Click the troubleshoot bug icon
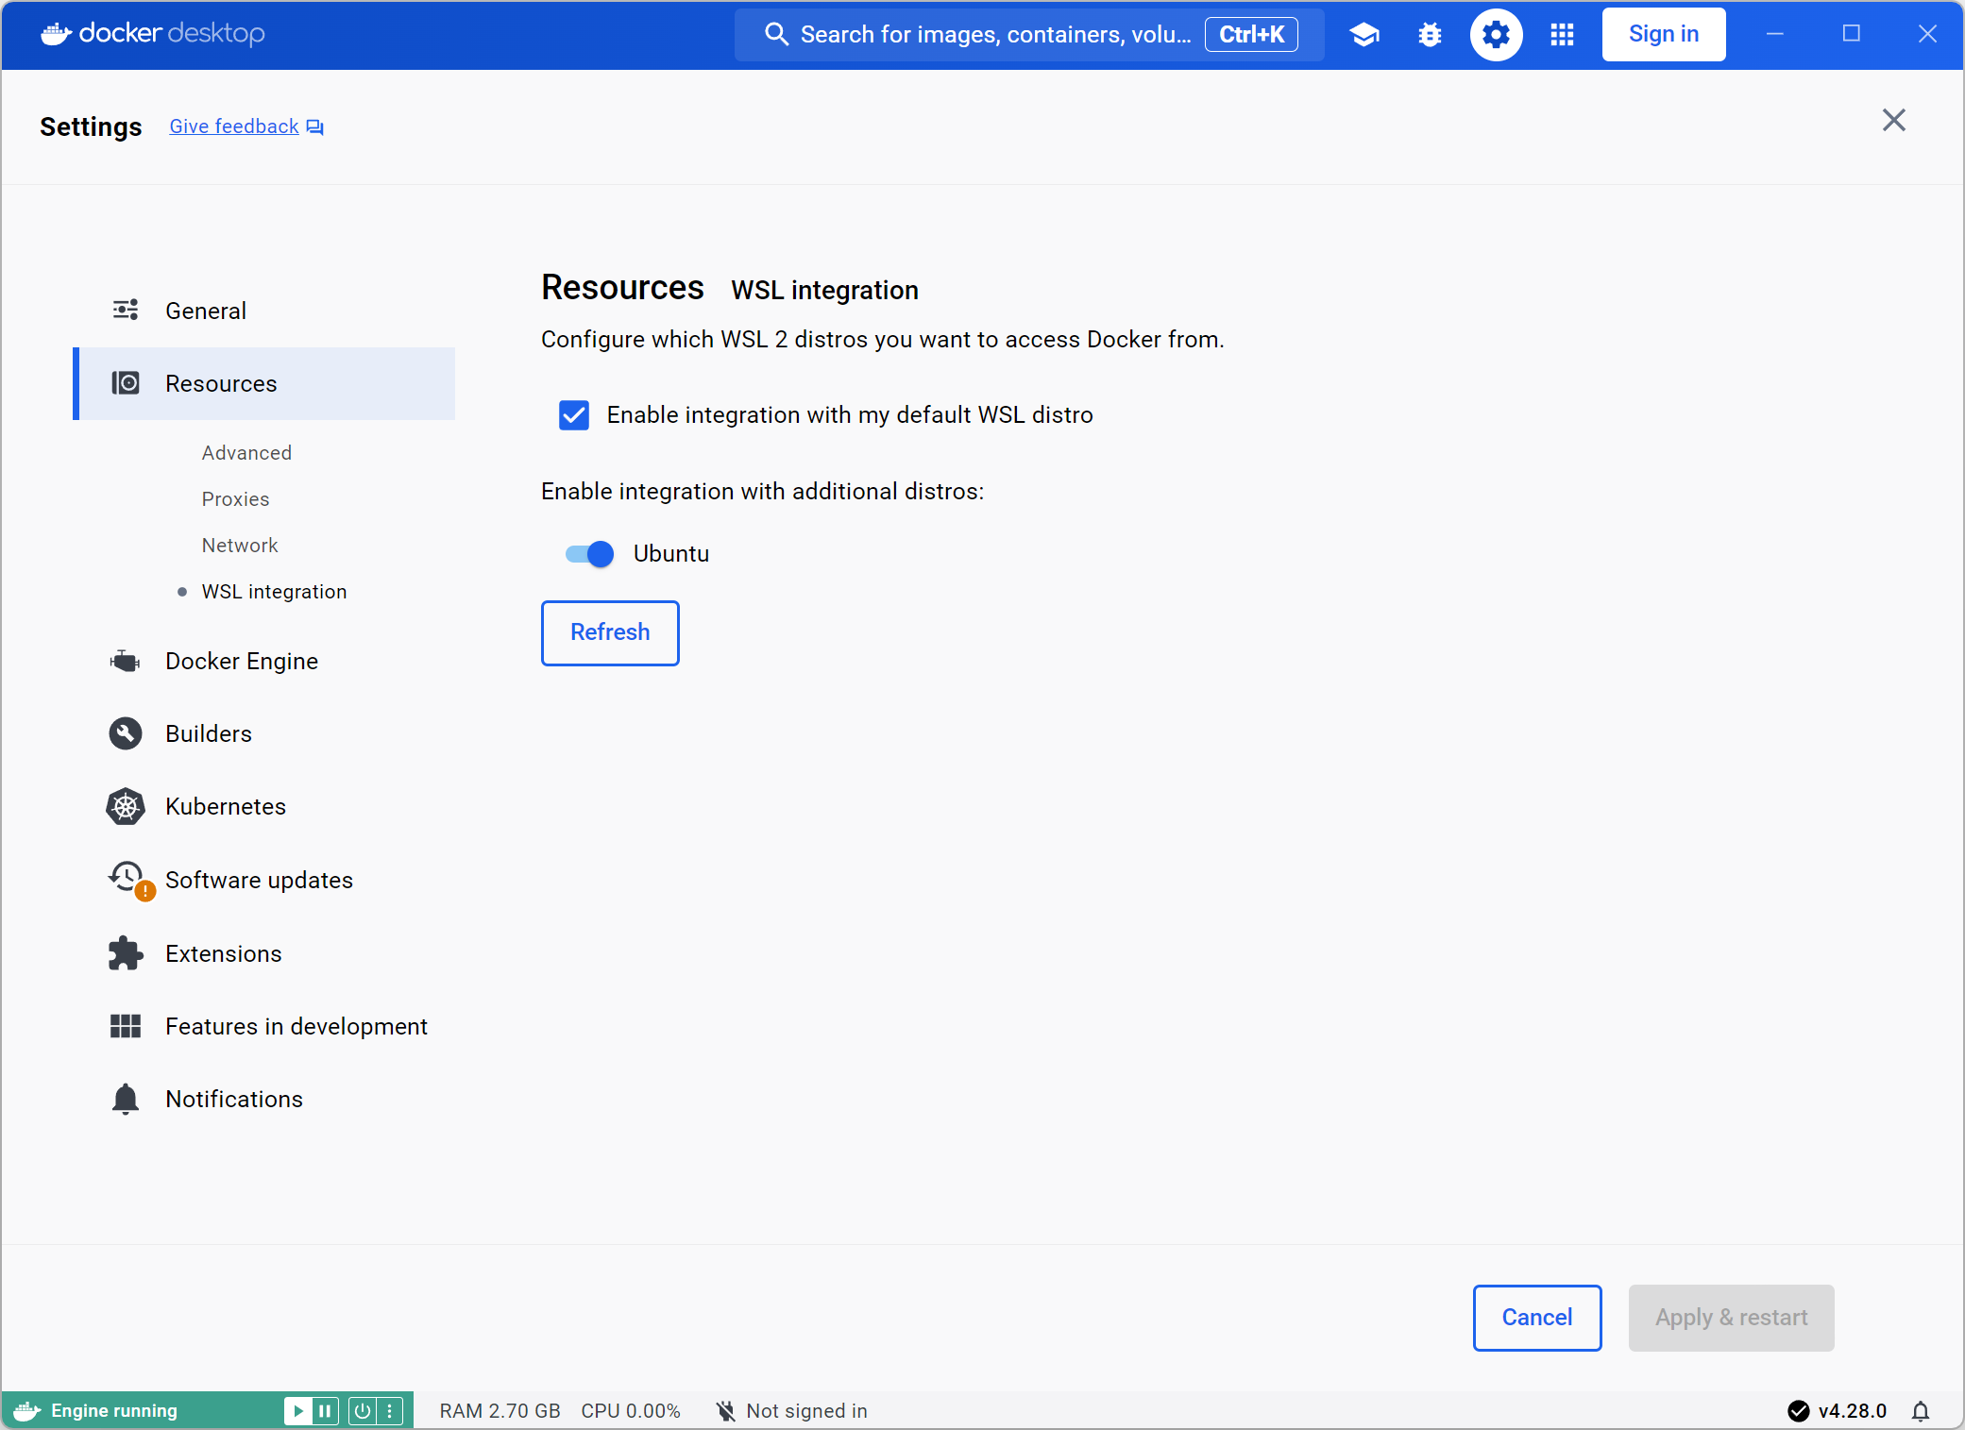1965x1430 pixels. (x=1430, y=35)
